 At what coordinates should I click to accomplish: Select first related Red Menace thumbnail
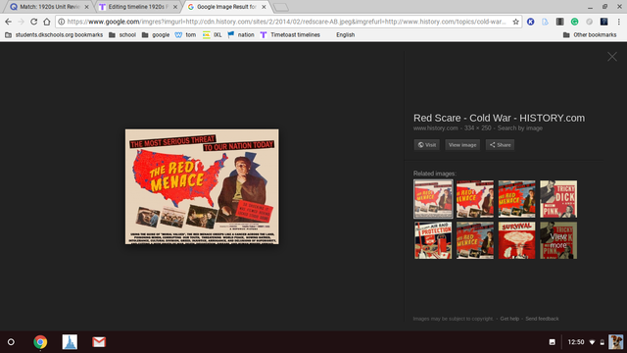(433, 199)
